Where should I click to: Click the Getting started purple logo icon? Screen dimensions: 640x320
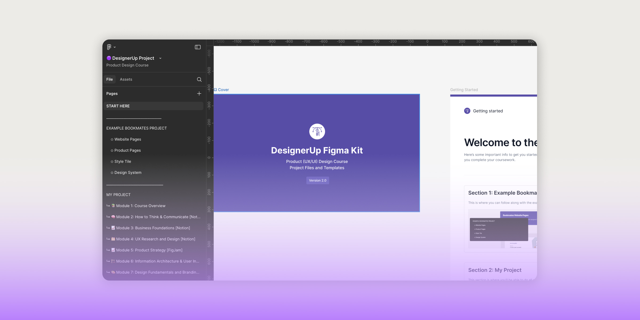point(467,111)
